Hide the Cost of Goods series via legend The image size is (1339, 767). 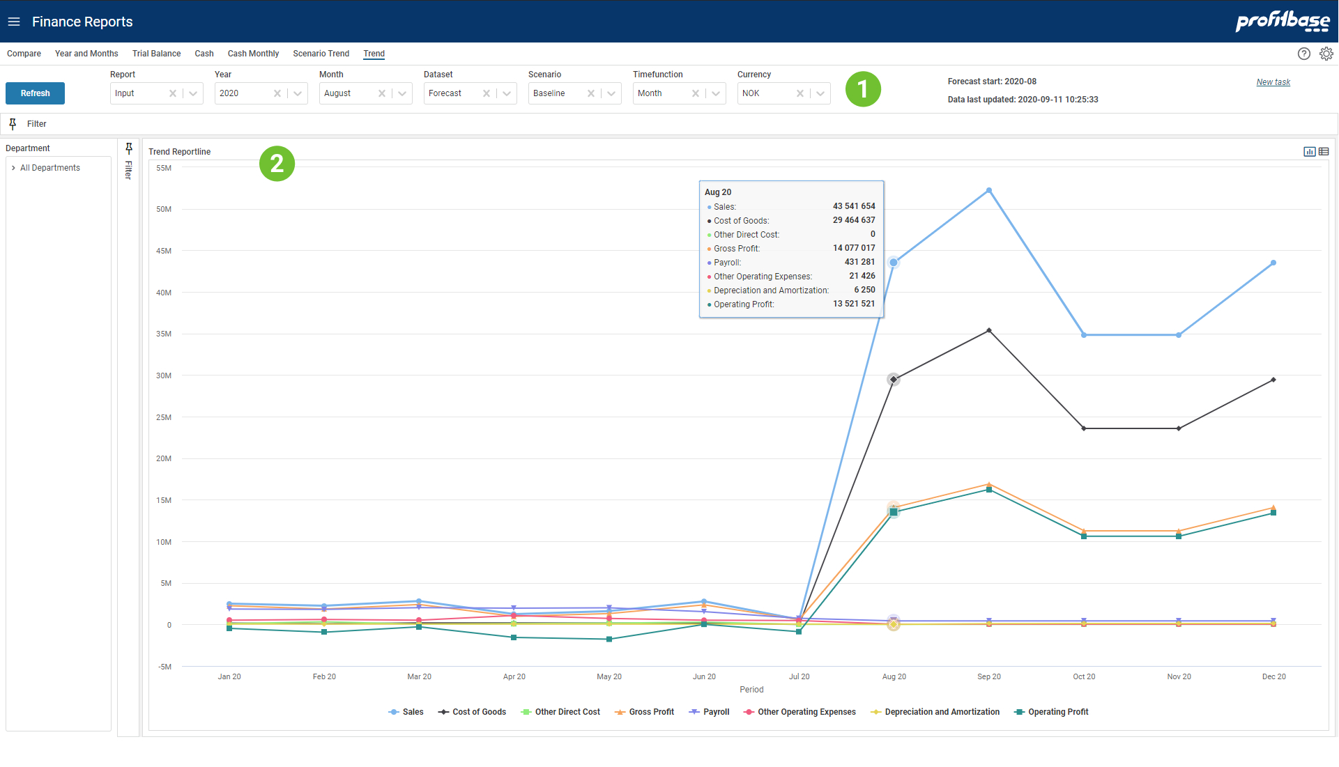[x=480, y=711]
